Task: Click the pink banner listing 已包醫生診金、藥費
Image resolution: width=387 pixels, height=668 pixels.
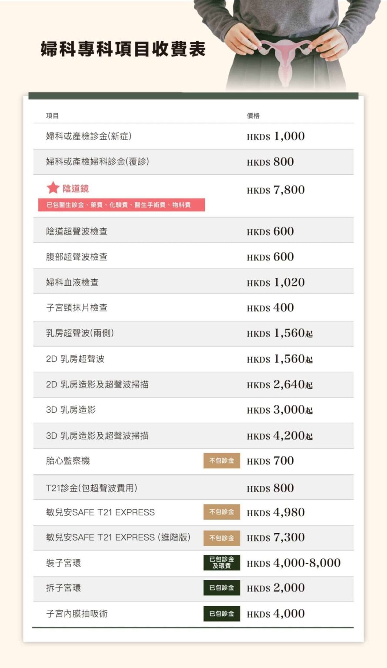Action: tap(121, 205)
